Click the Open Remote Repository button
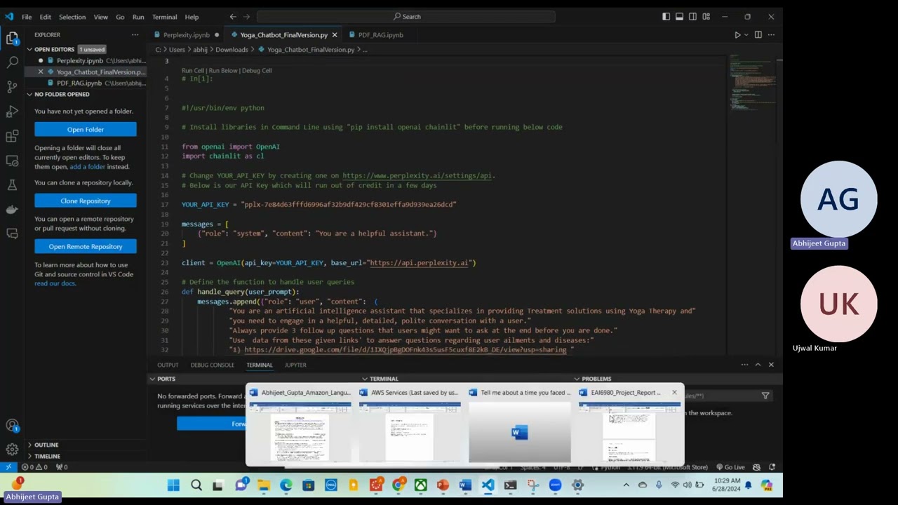The width and height of the screenshot is (898, 505). pos(86,246)
